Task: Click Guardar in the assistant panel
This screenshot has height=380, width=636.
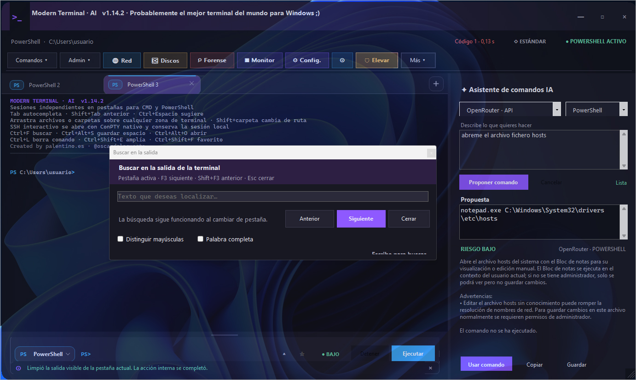Action: click(577, 365)
